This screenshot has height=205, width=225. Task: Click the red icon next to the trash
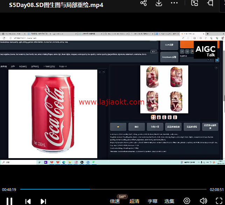[x=192, y=51]
